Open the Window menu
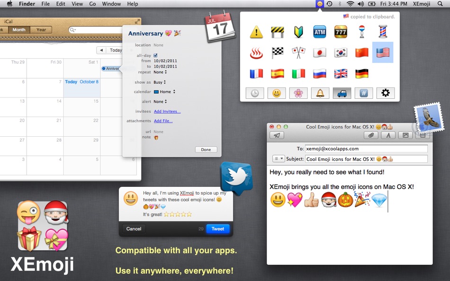The width and height of the screenshot is (450, 281). 111,4
